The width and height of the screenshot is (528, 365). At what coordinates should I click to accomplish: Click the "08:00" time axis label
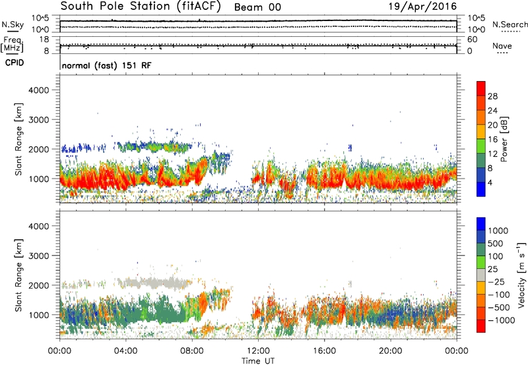click(192, 351)
